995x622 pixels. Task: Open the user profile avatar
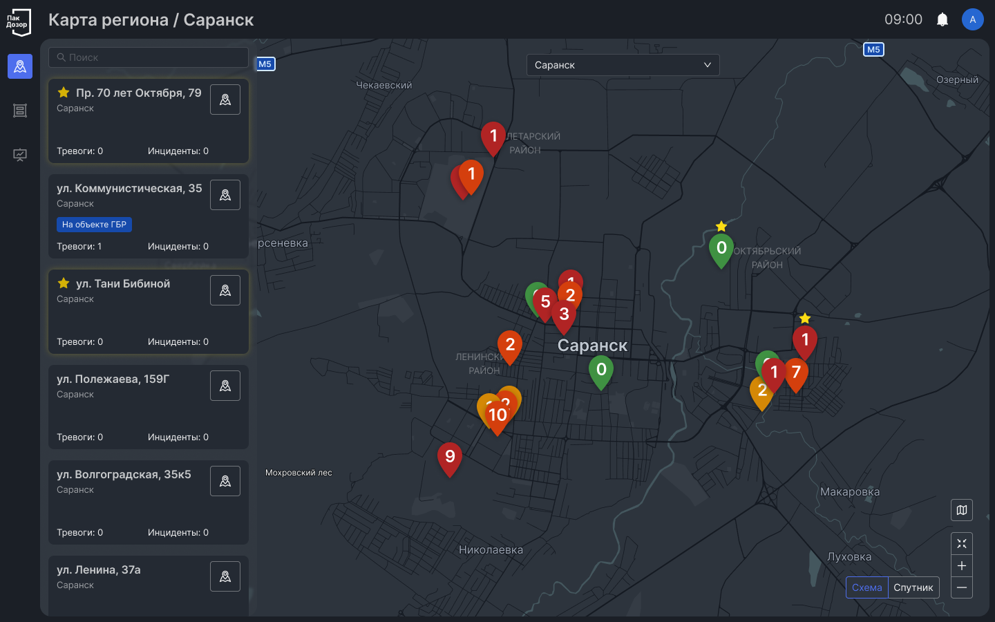972,19
